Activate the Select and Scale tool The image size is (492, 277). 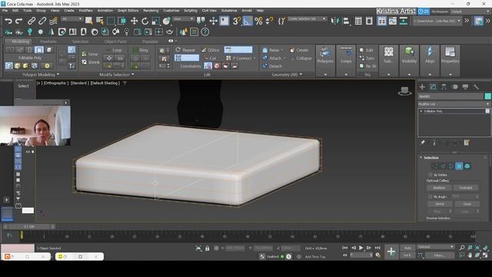click(x=155, y=21)
